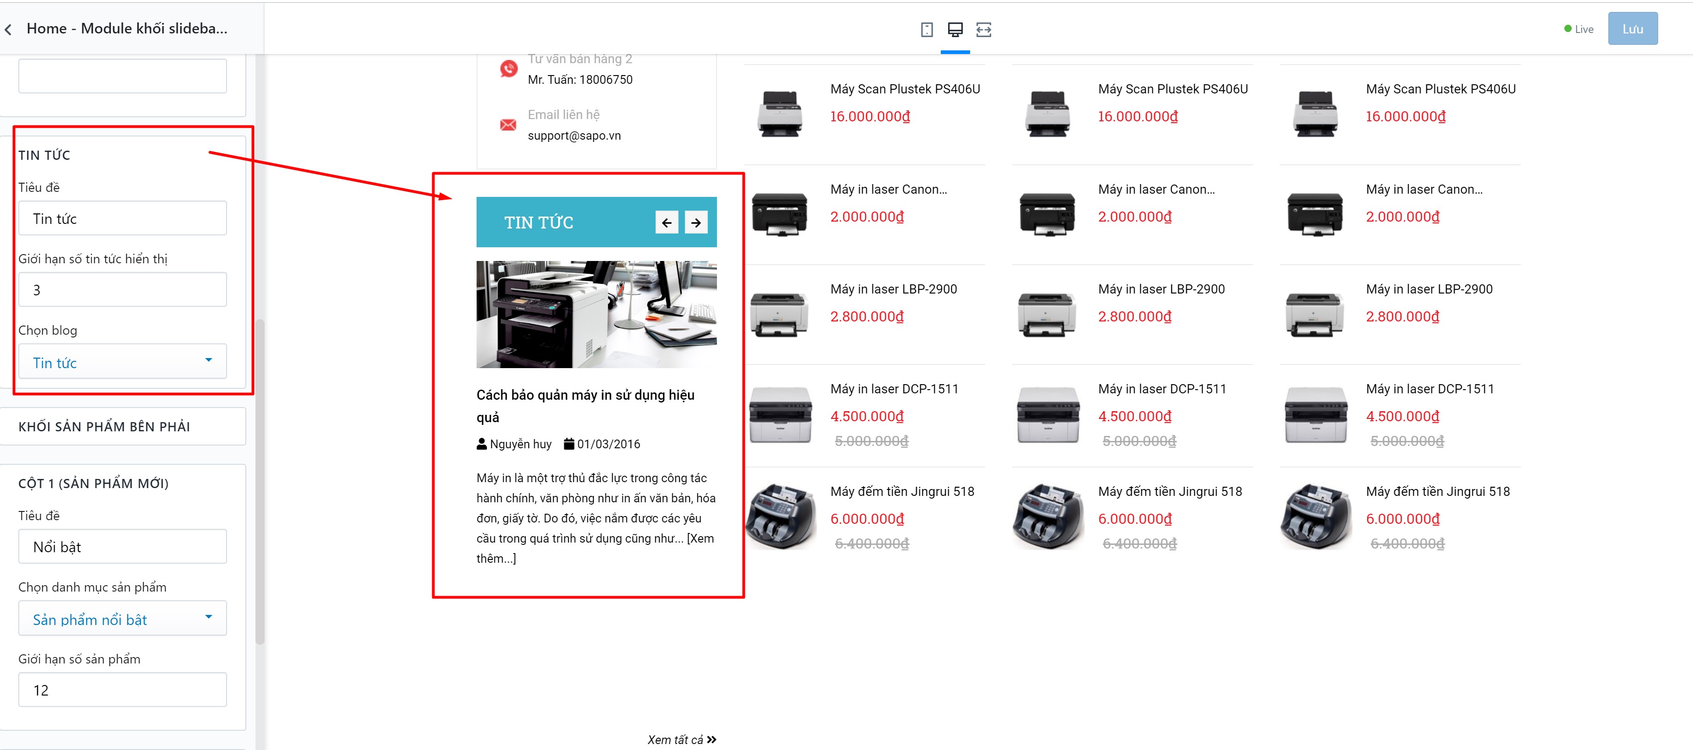Image resolution: width=1693 pixels, height=750 pixels.
Task: Click second column Jingrui 518 counter thumbnail
Action: (x=1047, y=516)
